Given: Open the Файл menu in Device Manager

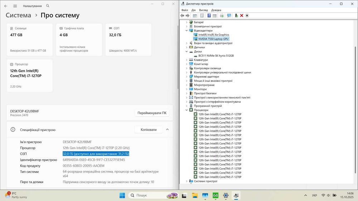Looking at the screenshot, I should tap(184, 10).
